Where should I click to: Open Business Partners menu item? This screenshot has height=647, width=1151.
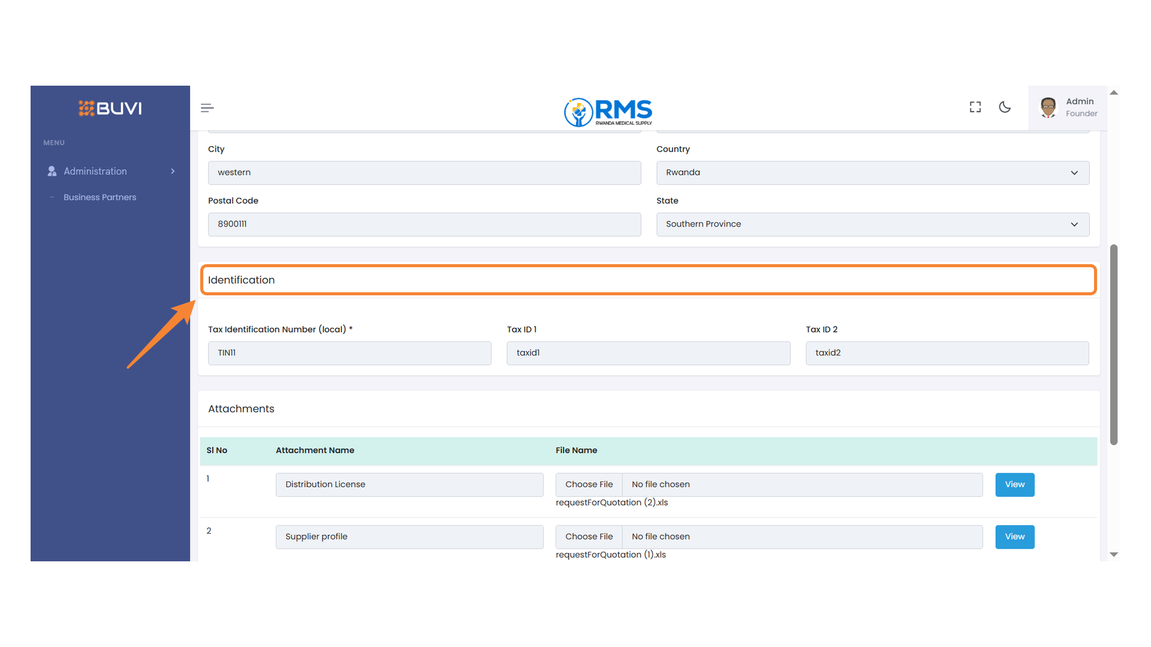point(100,197)
